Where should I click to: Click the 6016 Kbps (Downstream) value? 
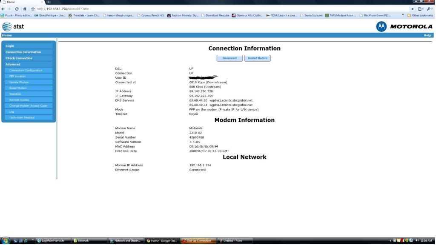pyautogui.click(x=208, y=82)
